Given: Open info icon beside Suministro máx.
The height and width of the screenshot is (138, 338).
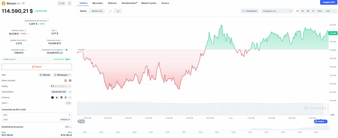Looking at the screenshot, I should tap(26, 50).
